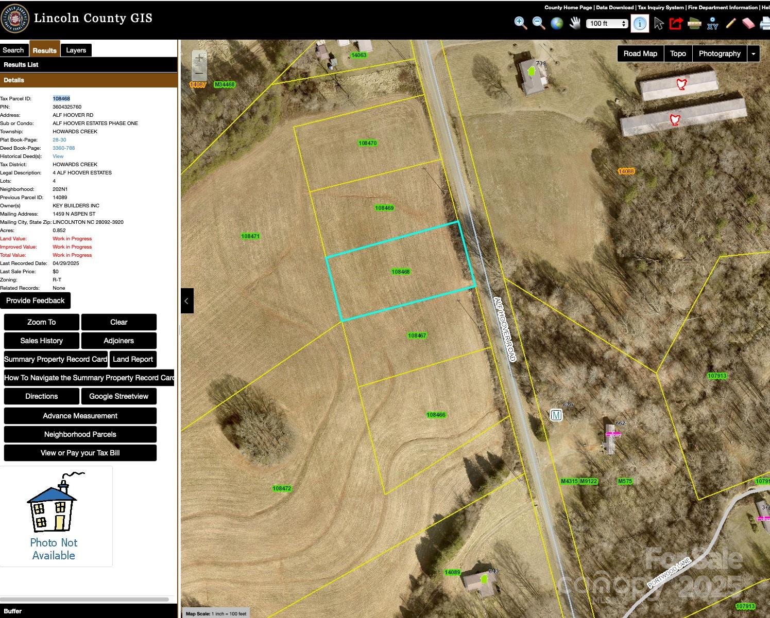Select the pencil draw tool
Screen dimensions: 770x618
[730, 23]
